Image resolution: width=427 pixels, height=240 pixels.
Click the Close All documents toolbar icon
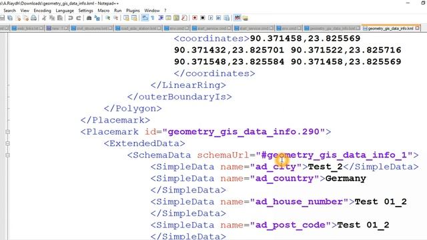26,18
